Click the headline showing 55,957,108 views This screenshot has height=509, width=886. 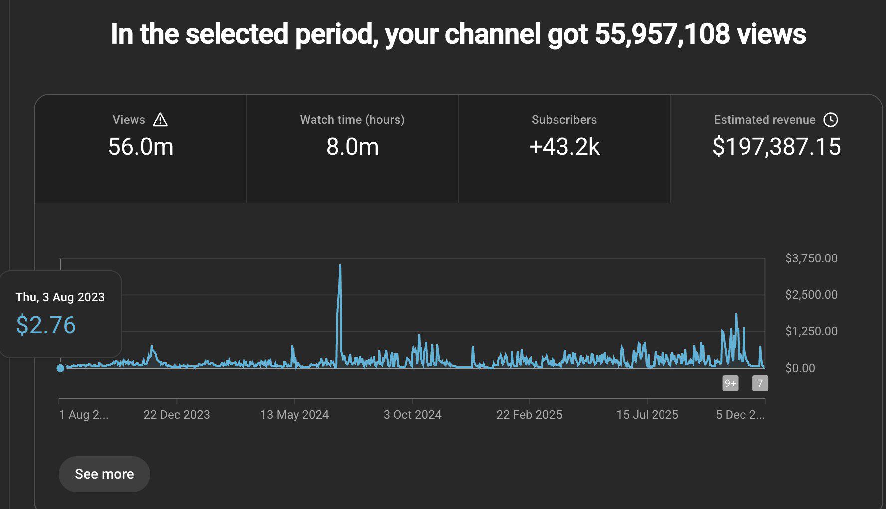pyautogui.click(x=458, y=34)
